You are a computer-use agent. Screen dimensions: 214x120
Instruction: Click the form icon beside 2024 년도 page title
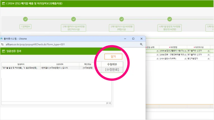[3, 4]
